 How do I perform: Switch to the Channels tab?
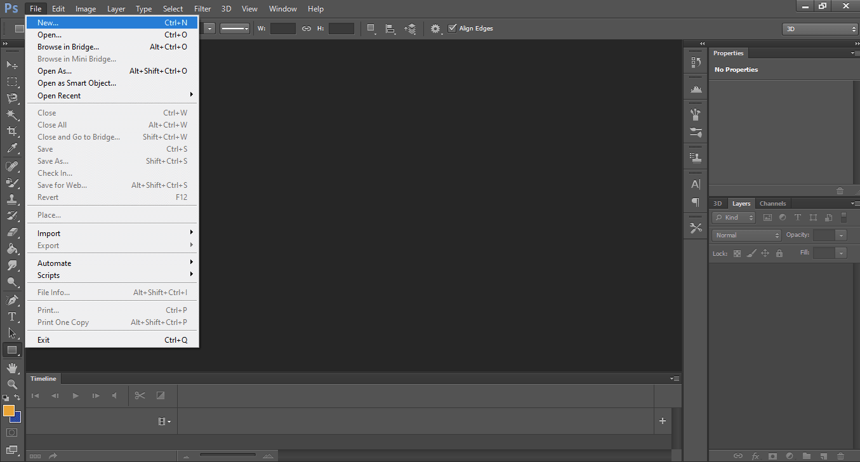tap(772, 204)
